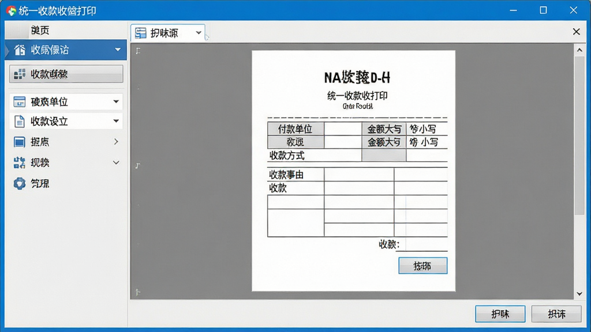Click the preview scrollbar's down arrow
591x332 pixels.
click(579, 293)
